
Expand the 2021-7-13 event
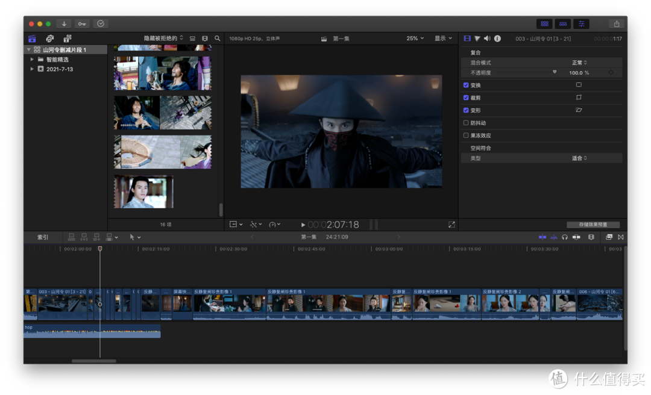[x=32, y=69]
